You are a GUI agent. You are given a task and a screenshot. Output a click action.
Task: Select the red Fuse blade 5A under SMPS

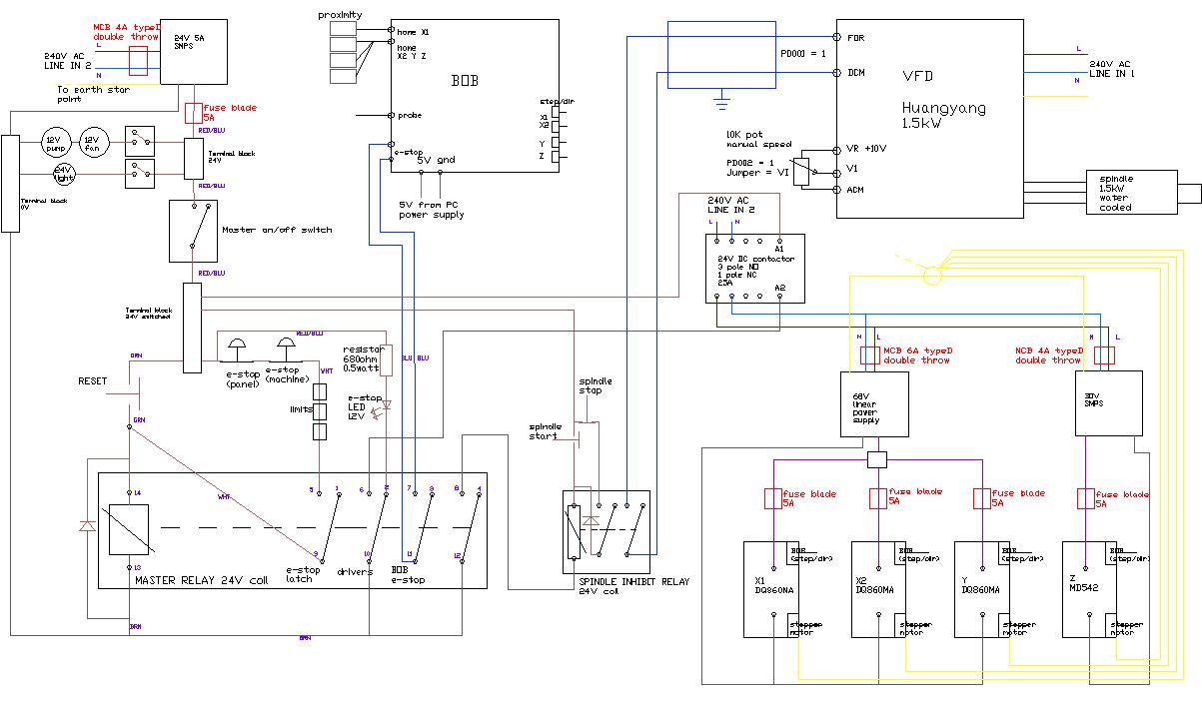click(196, 110)
